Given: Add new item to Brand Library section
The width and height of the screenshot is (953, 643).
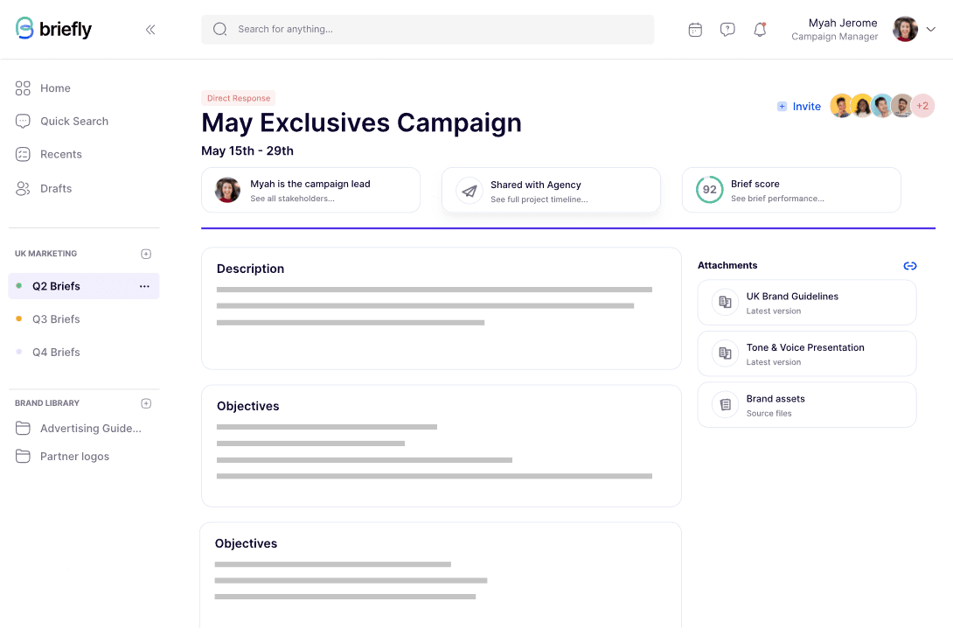Looking at the screenshot, I should [146, 403].
